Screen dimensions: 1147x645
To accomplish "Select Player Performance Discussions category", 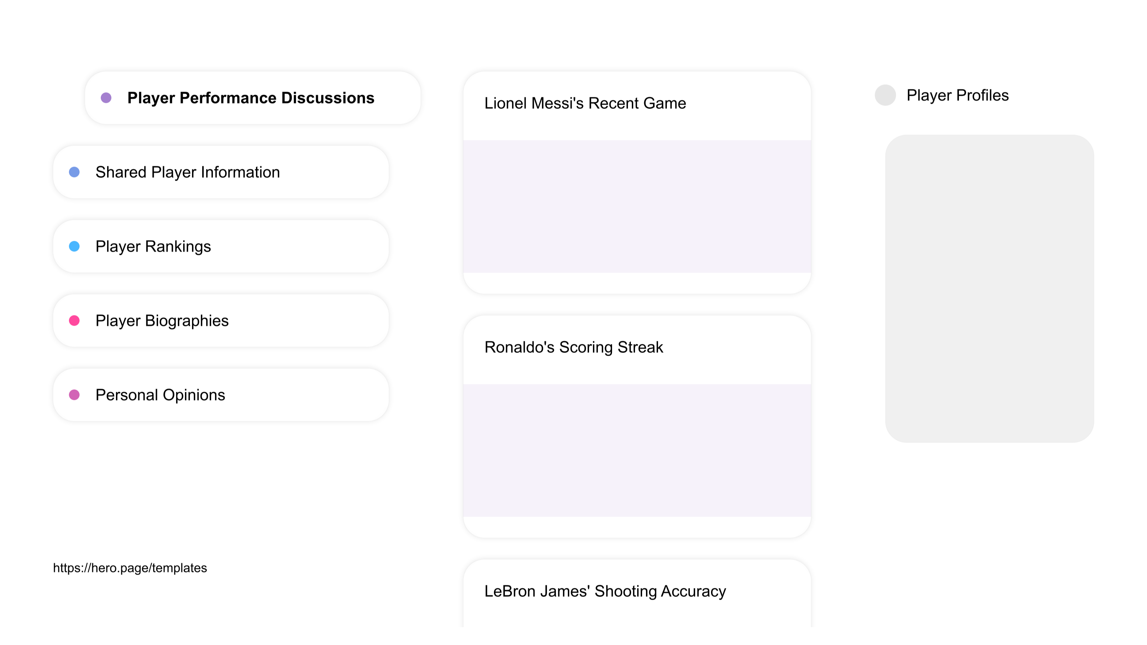I will coord(252,98).
